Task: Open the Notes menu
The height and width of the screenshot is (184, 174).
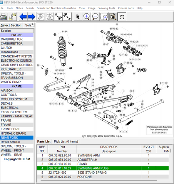Action: point(19,8)
